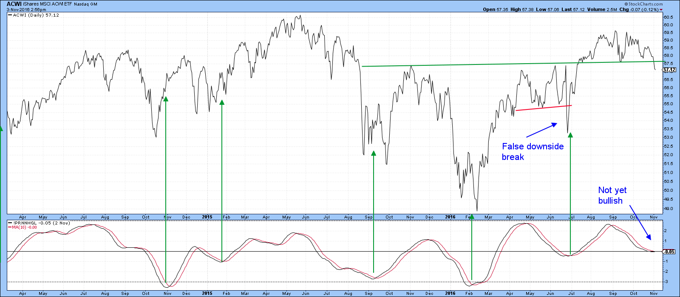
Task: Click the 'Nasdaq GM' exchange label
Action: pos(85,4)
